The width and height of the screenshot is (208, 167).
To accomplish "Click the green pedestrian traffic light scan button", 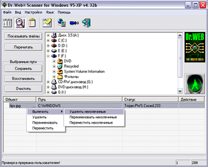I will 195,84.
